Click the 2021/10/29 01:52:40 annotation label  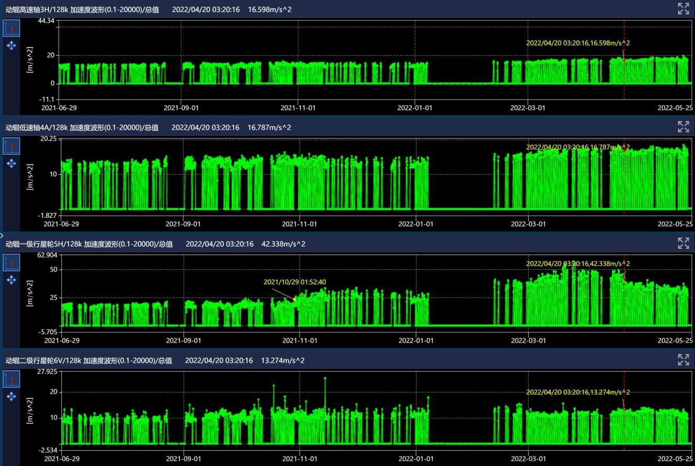click(x=294, y=282)
